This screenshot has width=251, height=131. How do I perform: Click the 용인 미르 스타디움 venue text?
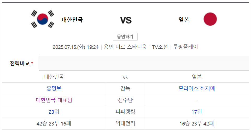click(125, 47)
